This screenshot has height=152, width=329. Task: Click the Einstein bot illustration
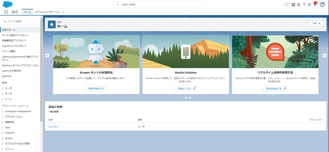click(x=96, y=52)
